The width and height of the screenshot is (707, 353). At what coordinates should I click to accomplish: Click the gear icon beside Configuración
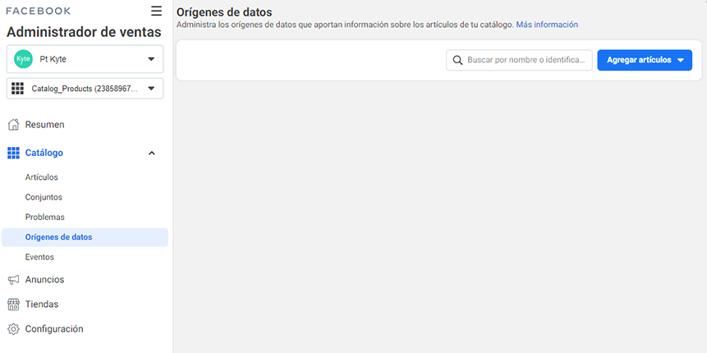click(13, 329)
